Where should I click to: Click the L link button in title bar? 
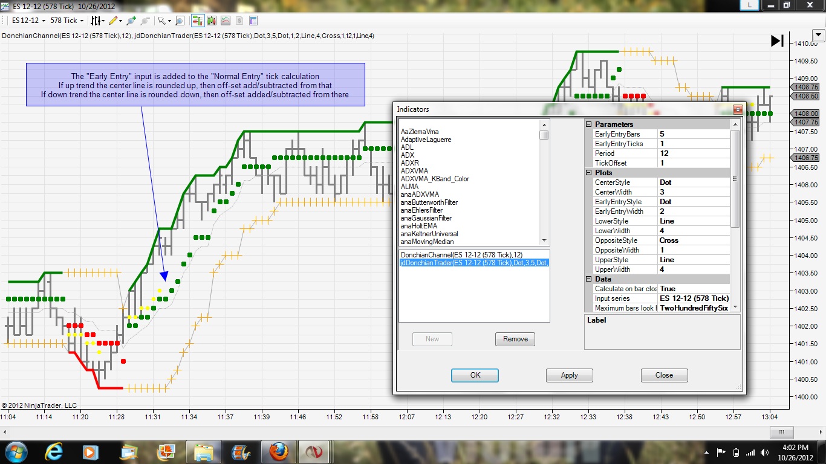[750, 5]
